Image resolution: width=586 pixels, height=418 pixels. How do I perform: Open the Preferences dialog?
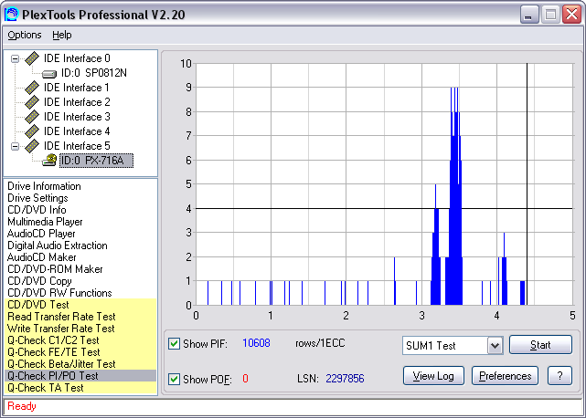(505, 375)
